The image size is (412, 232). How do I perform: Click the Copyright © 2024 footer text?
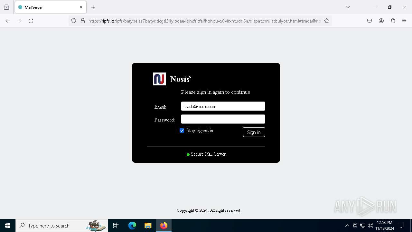click(x=208, y=210)
